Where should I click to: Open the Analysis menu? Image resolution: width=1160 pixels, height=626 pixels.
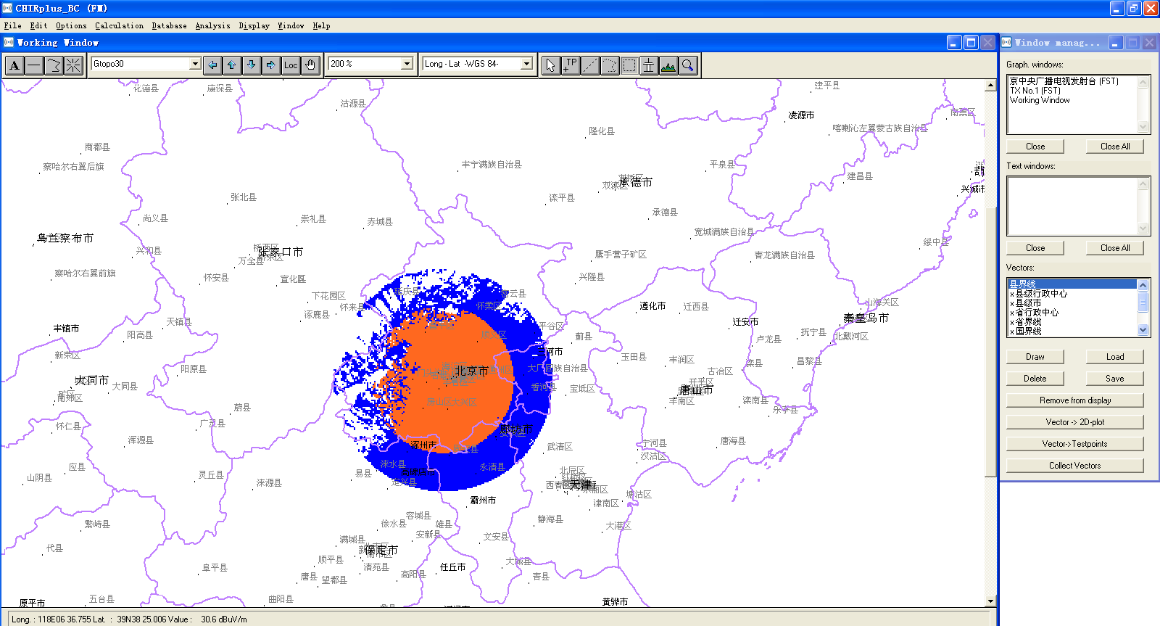point(212,25)
